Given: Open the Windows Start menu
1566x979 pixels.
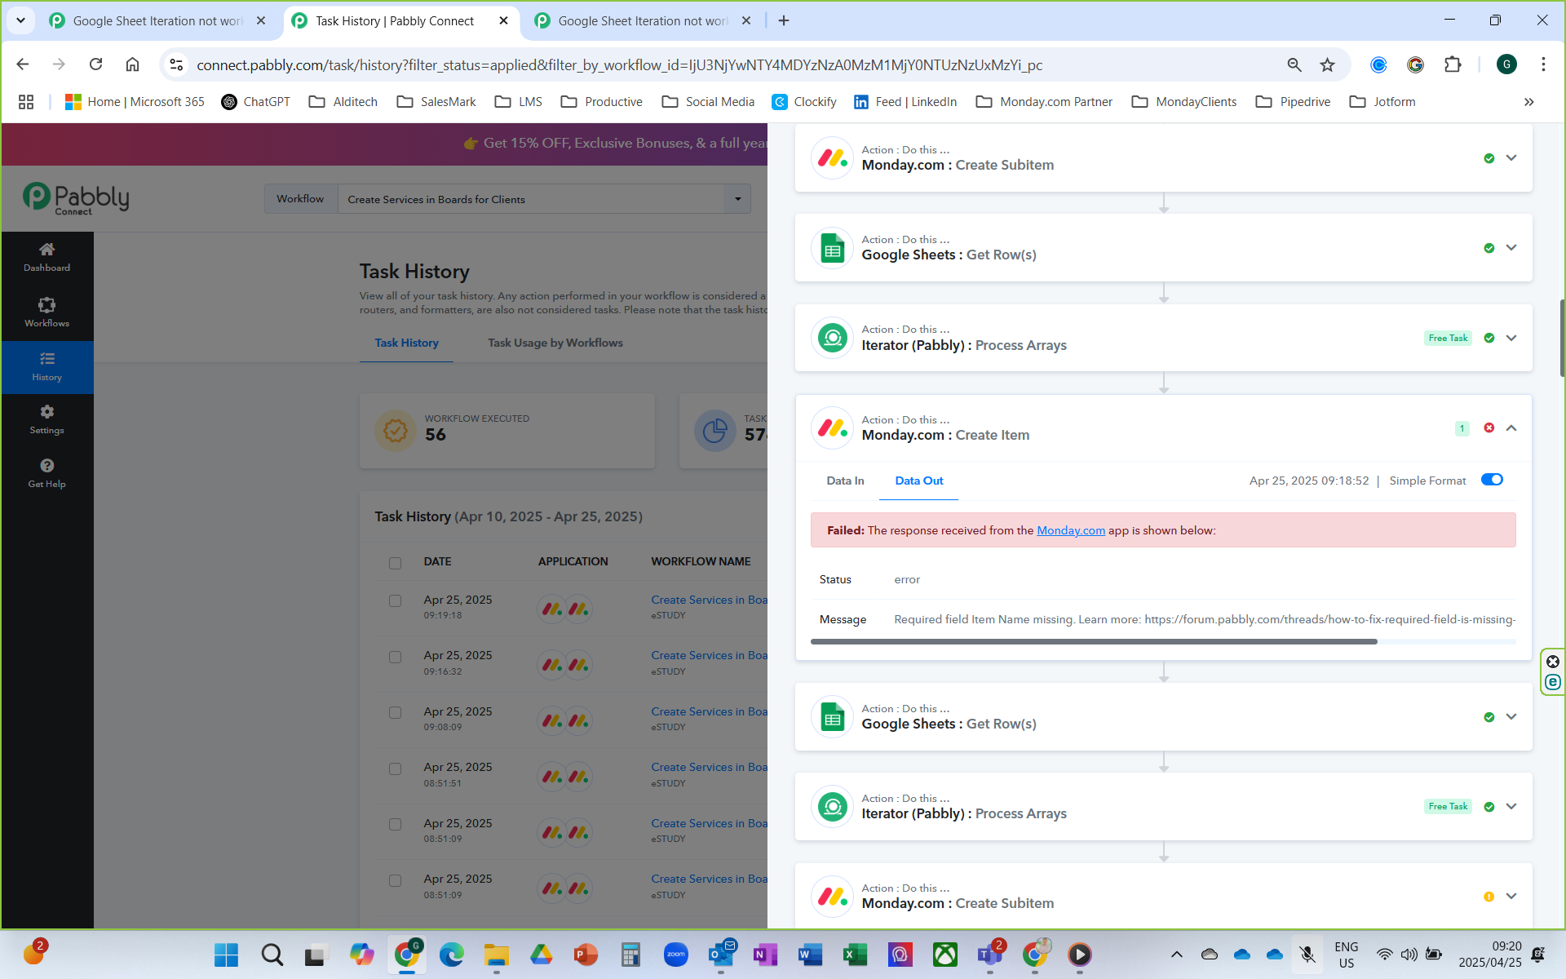Looking at the screenshot, I should [226, 955].
